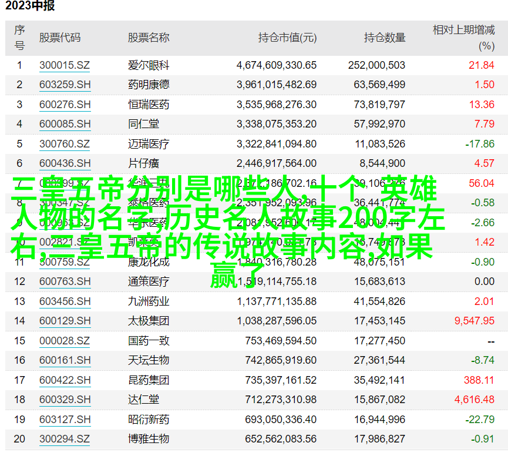Follow the 300294.SZ code link
The height and width of the screenshot is (456, 508).
click(65, 439)
